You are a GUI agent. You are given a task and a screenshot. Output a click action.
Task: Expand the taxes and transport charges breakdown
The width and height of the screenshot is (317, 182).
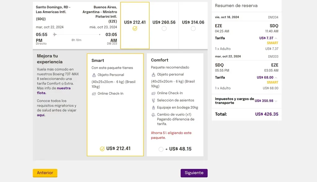276,101
